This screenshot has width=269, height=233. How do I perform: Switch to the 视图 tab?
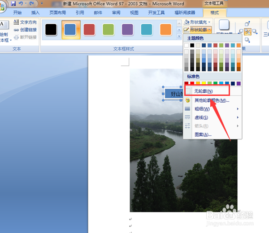click(x=134, y=13)
